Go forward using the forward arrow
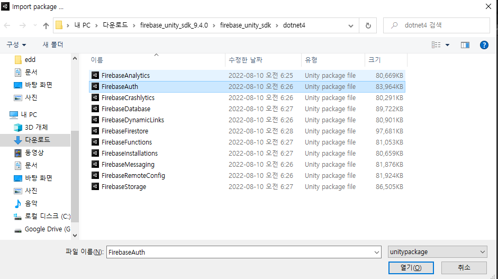 pos(22,25)
